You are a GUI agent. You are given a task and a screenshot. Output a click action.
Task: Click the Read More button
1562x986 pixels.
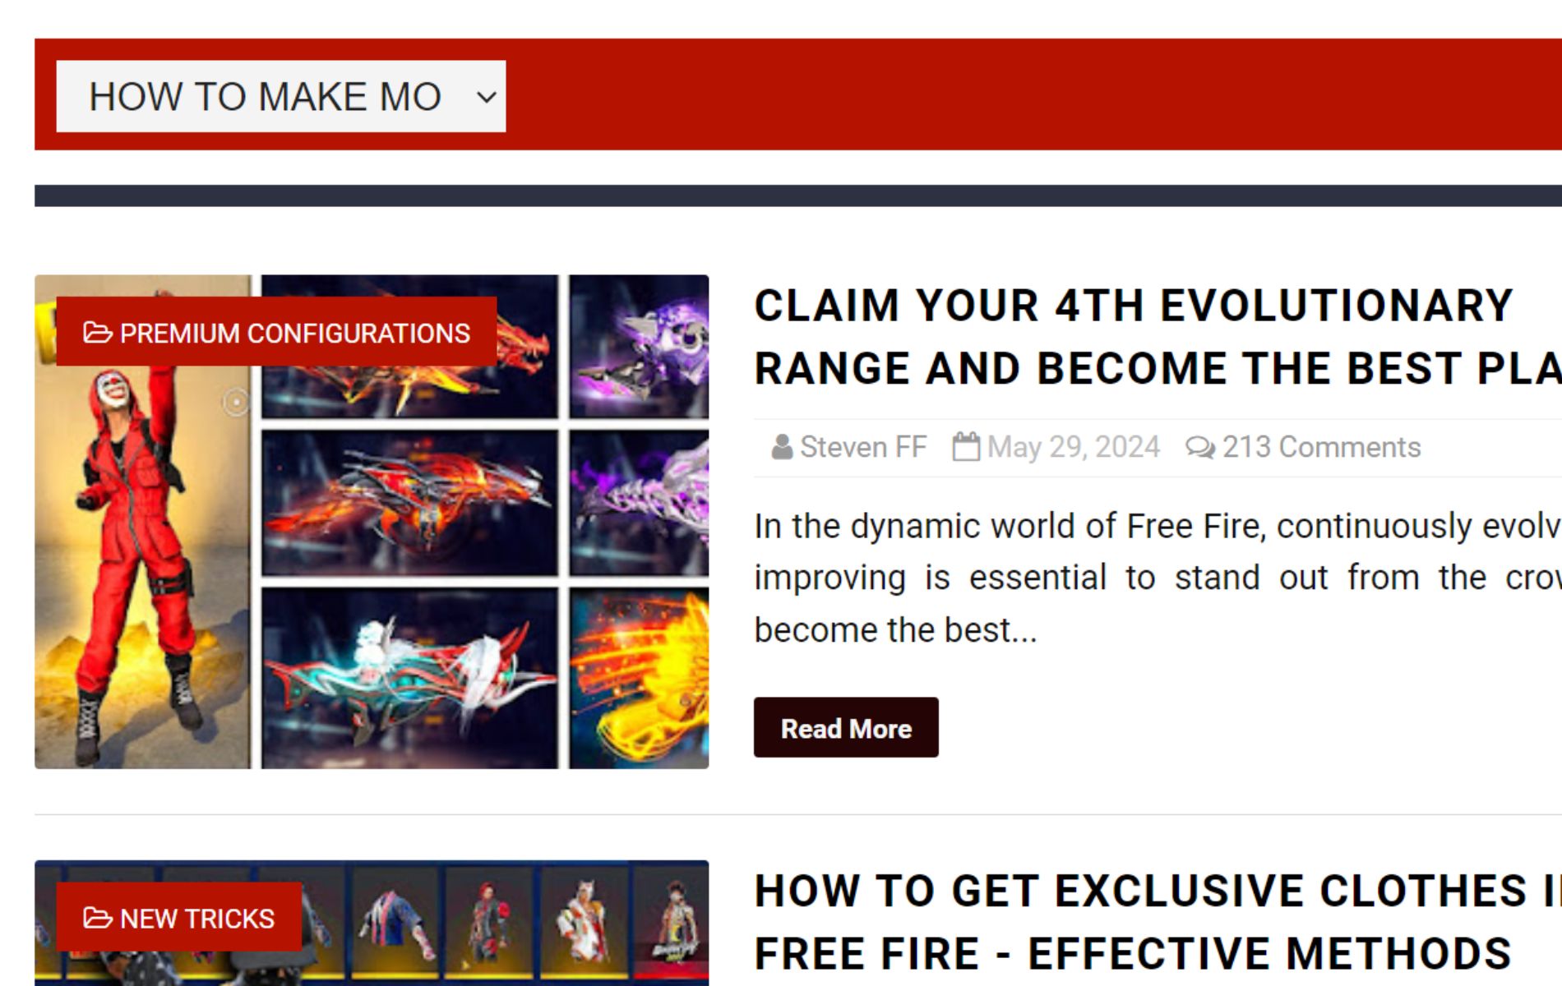[x=846, y=727]
